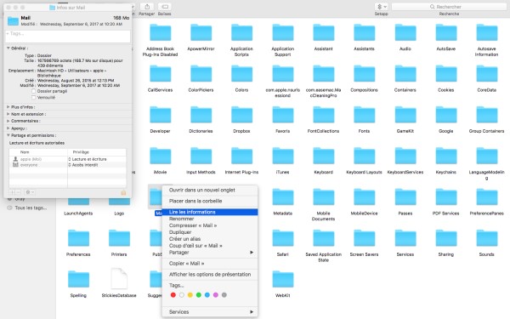Click the Partager share toolbar icon
This screenshot has height=319, width=510.
tap(147, 7)
